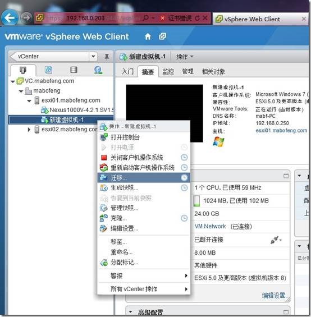Viewport: 311px width, 317px height.
Task: Click the '24.00 GB' disk value
Action: coord(207,214)
